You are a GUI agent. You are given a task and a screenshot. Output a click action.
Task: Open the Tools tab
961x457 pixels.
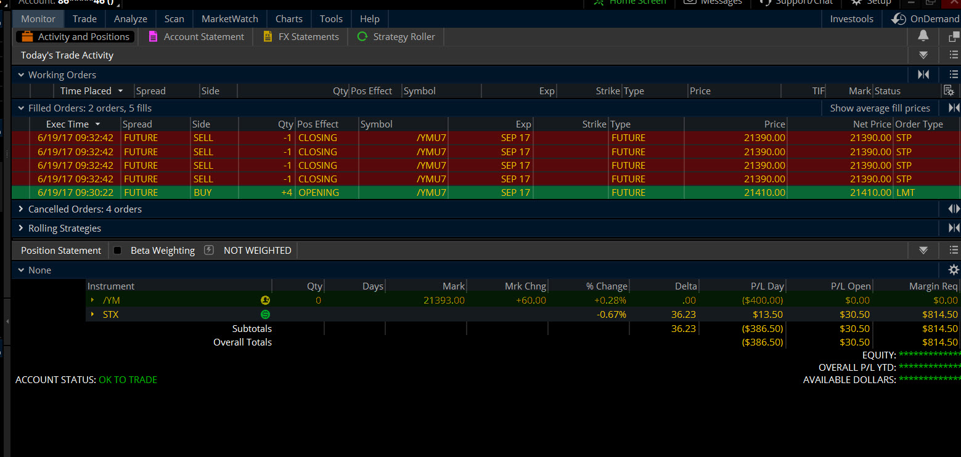tap(331, 18)
